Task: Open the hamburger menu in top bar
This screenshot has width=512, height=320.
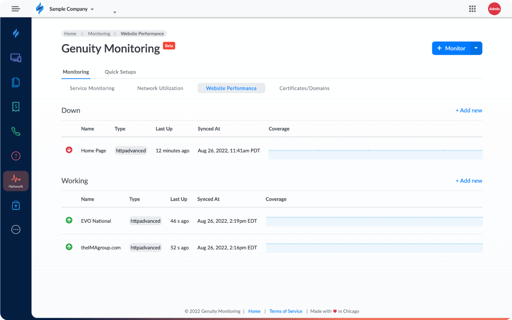Action: pos(16,9)
